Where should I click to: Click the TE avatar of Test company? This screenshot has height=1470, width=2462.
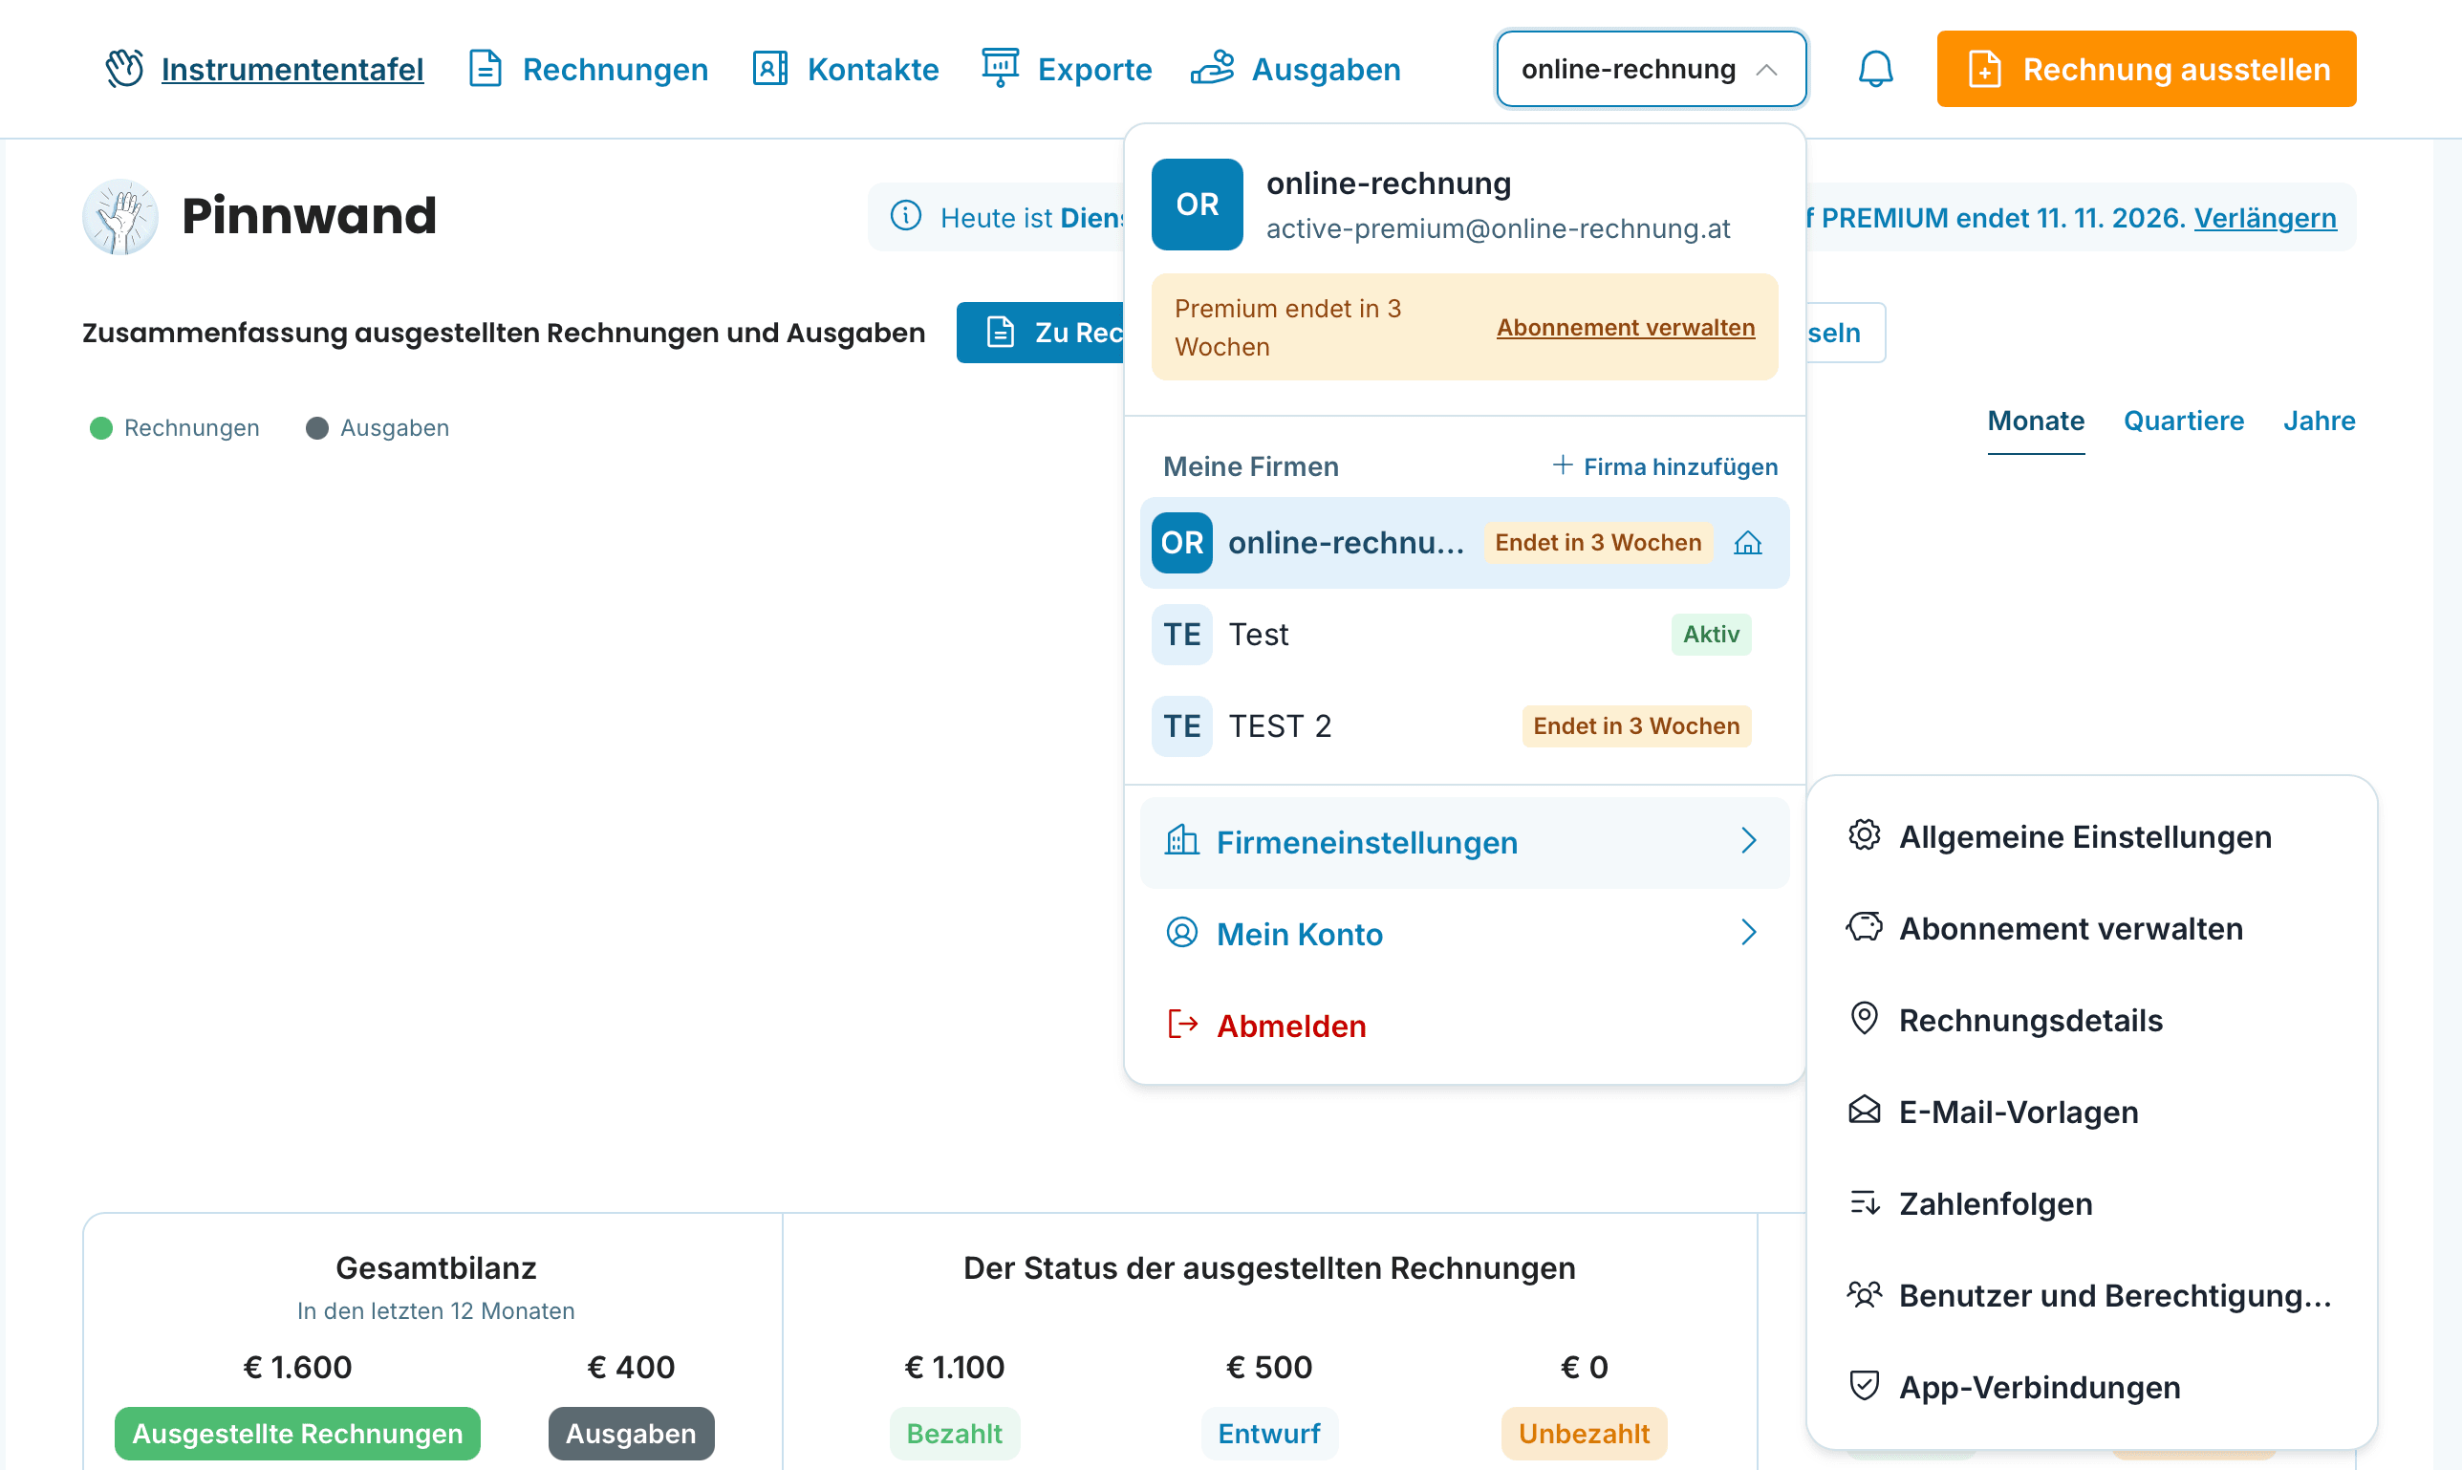pos(1181,635)
